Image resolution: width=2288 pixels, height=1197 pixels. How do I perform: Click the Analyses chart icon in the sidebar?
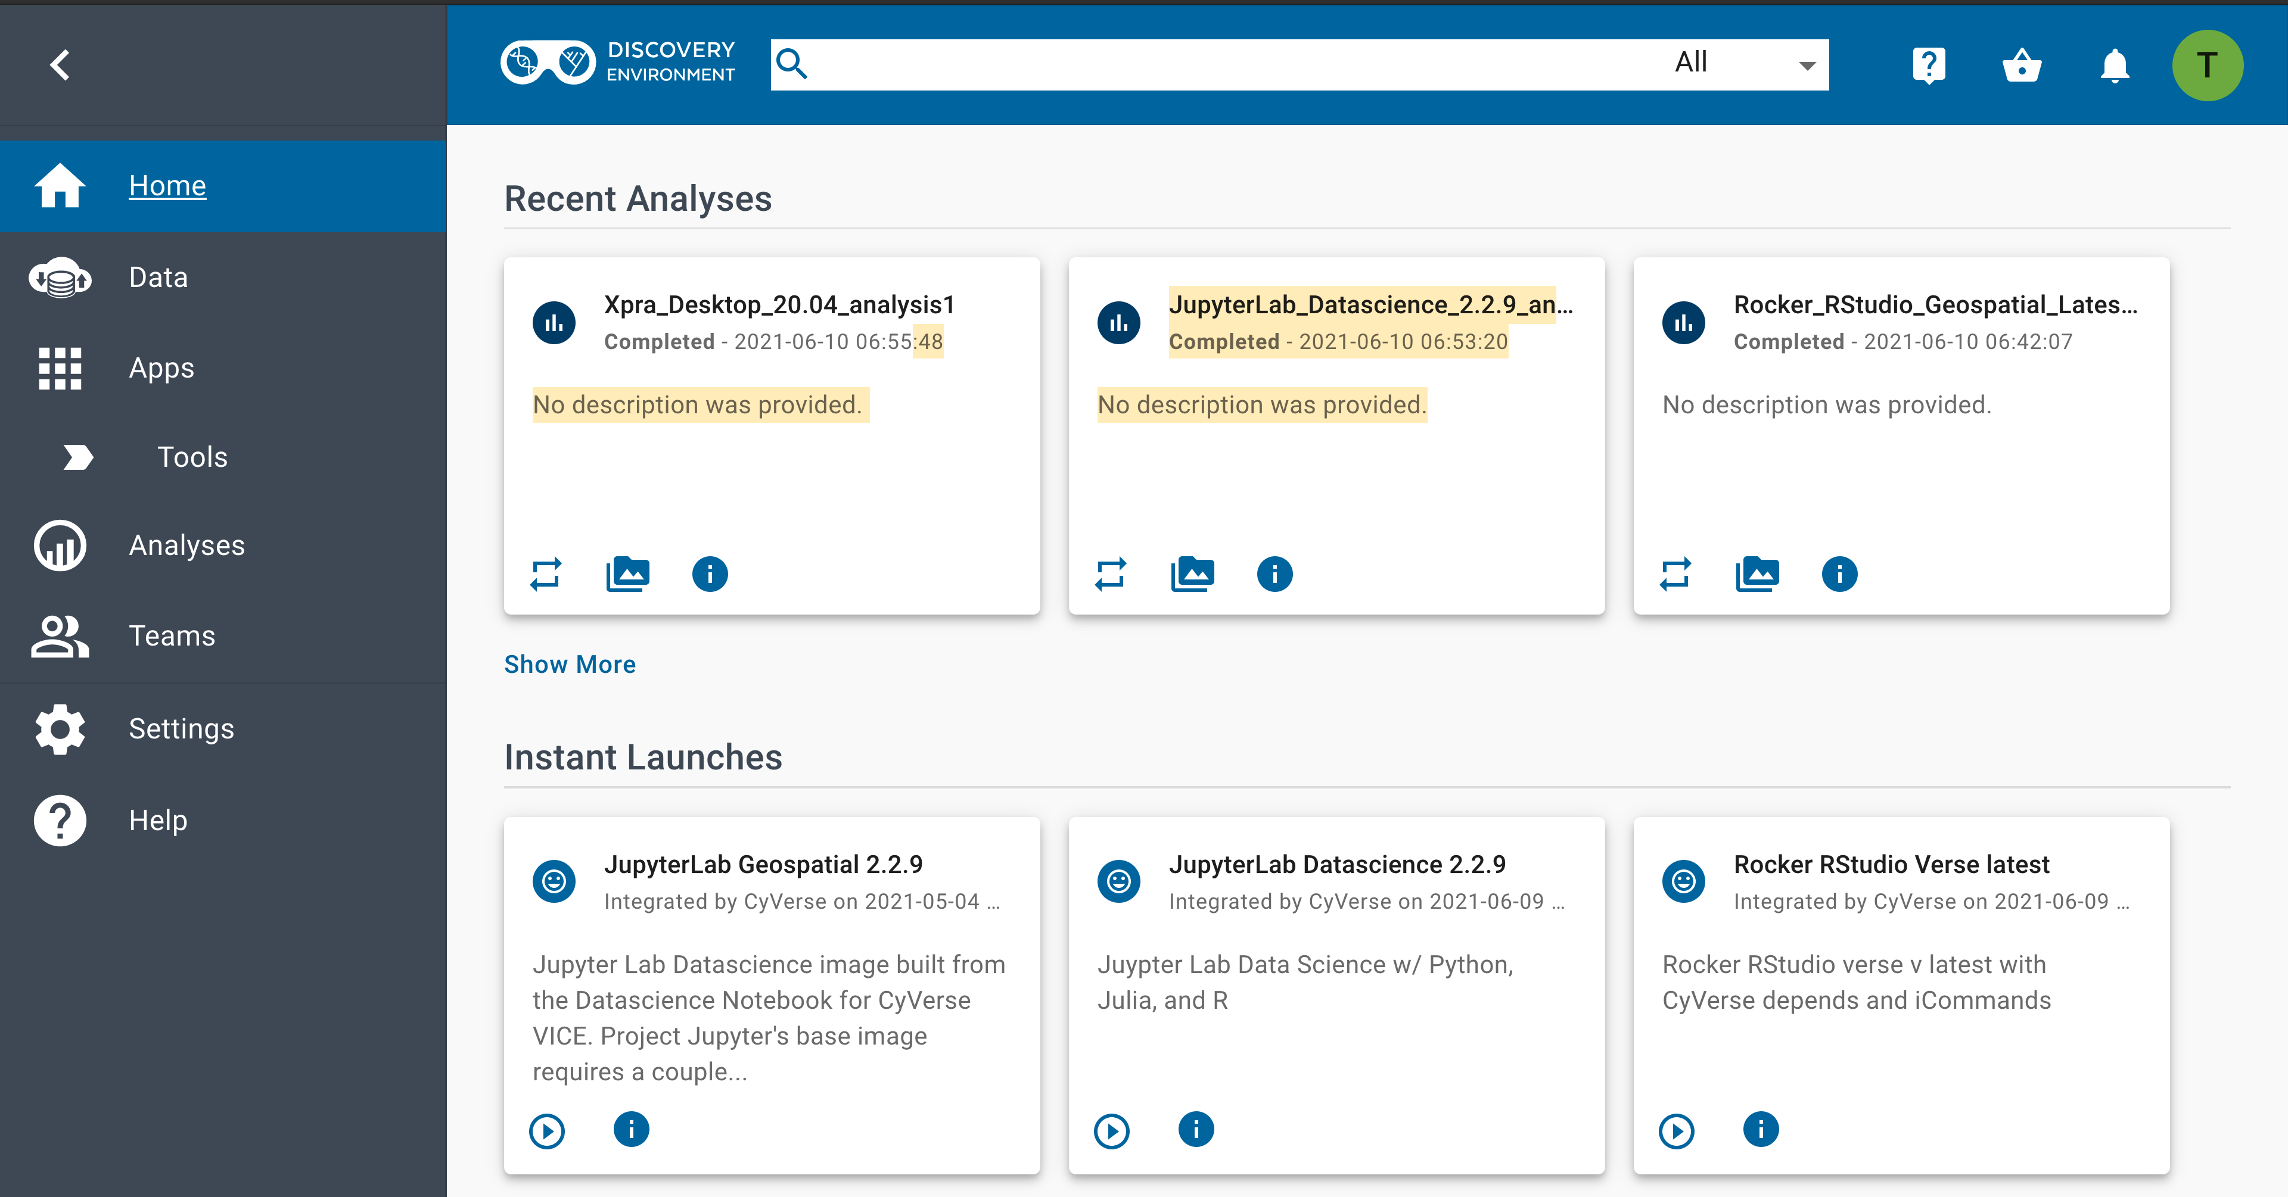(60, 544)
